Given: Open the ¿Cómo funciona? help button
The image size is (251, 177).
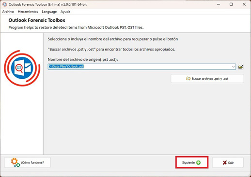Looking at the screenshot, I should pyautogui.click(x=28, y=162).
